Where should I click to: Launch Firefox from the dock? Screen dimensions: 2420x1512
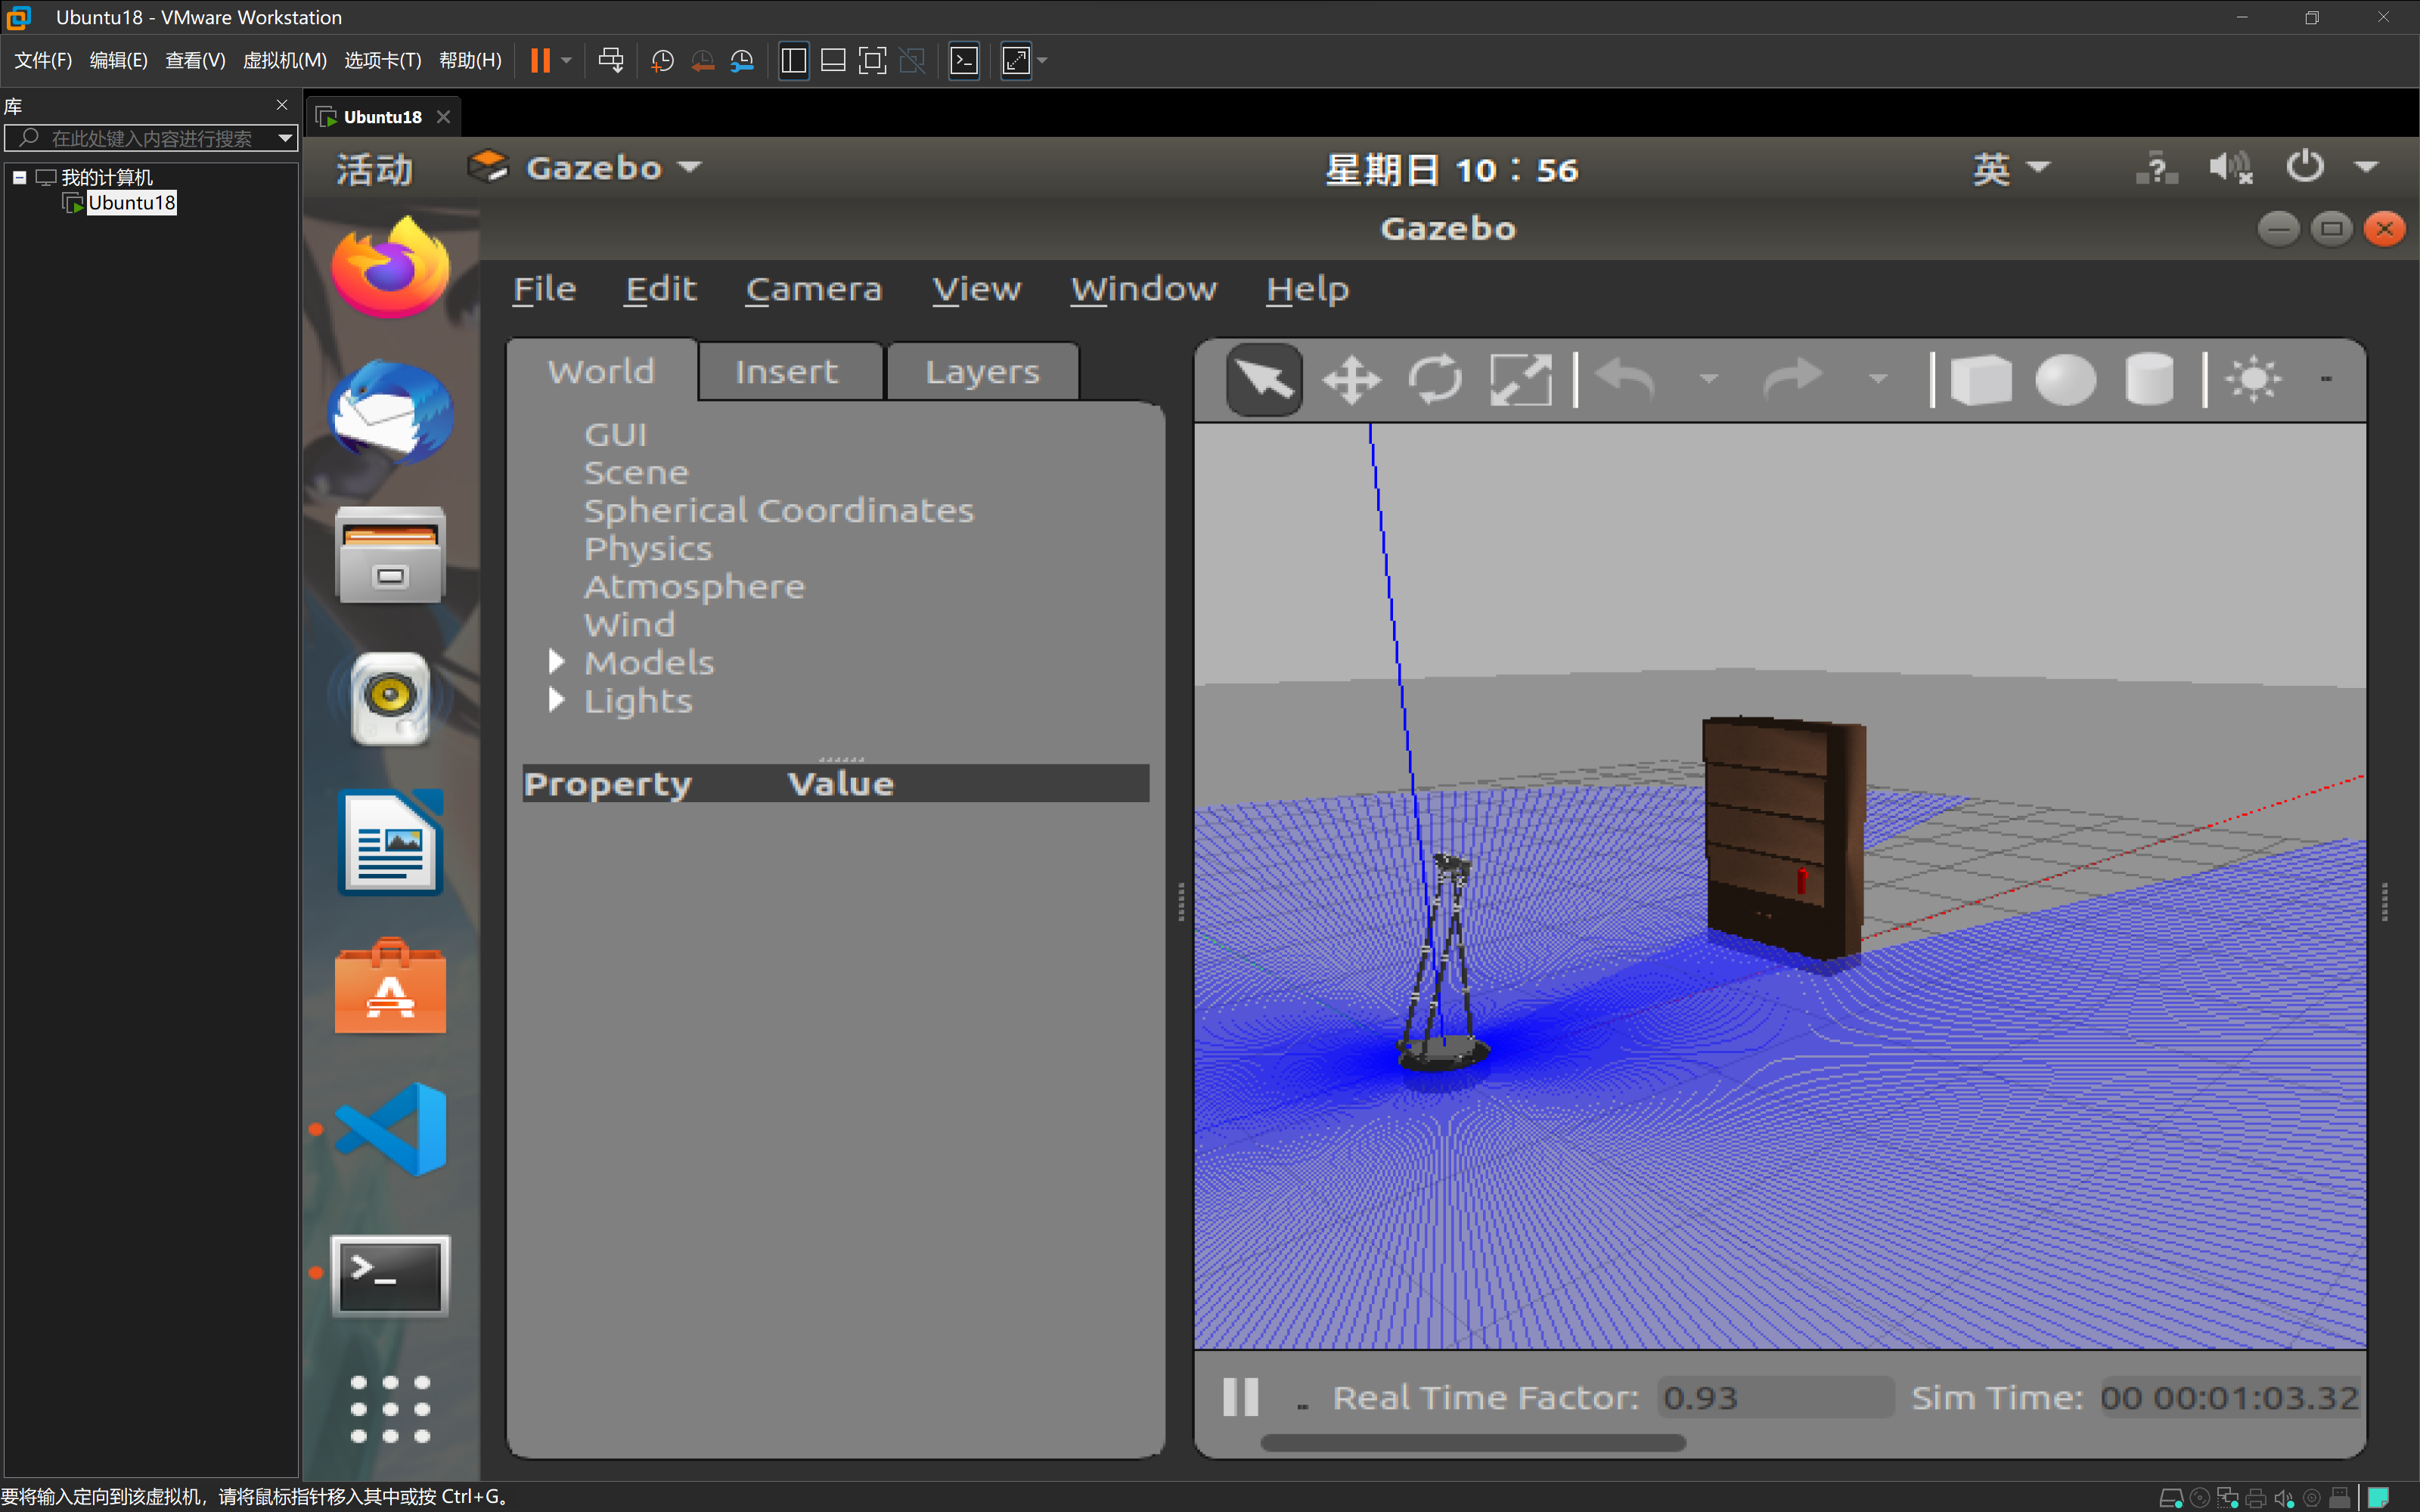click(x=390, y=268)
